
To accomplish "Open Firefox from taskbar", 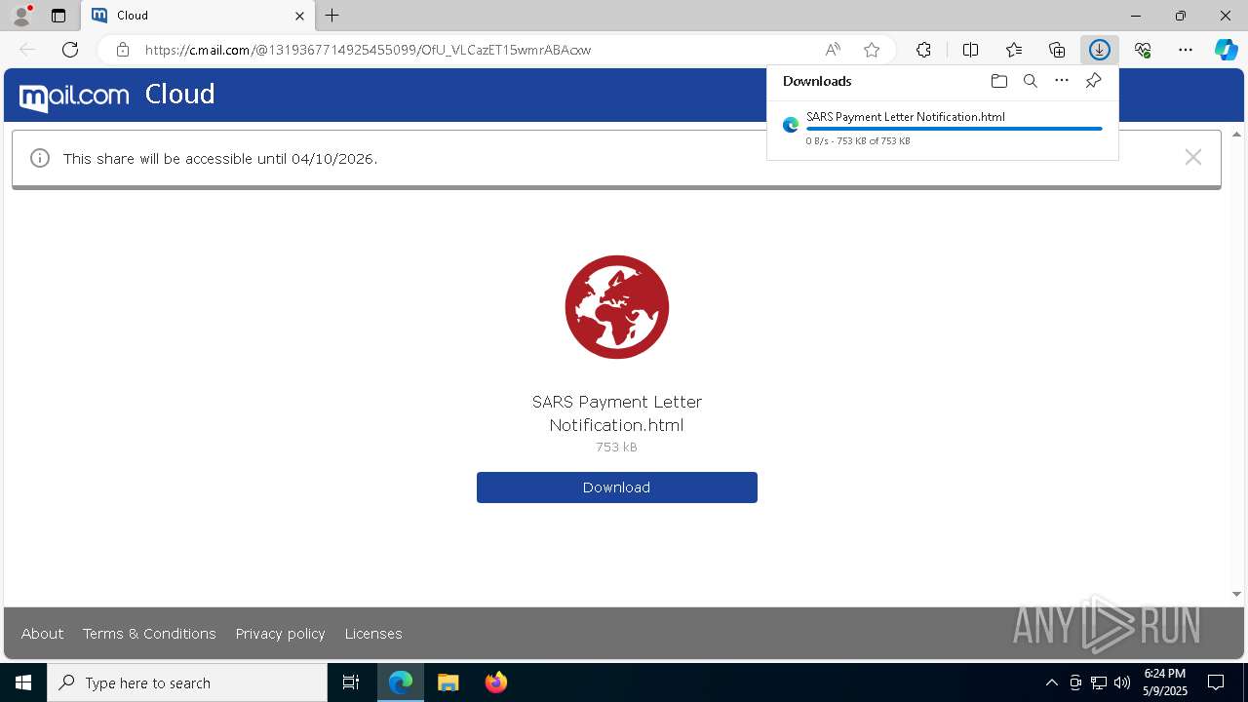I will click(x=495, y=682).
